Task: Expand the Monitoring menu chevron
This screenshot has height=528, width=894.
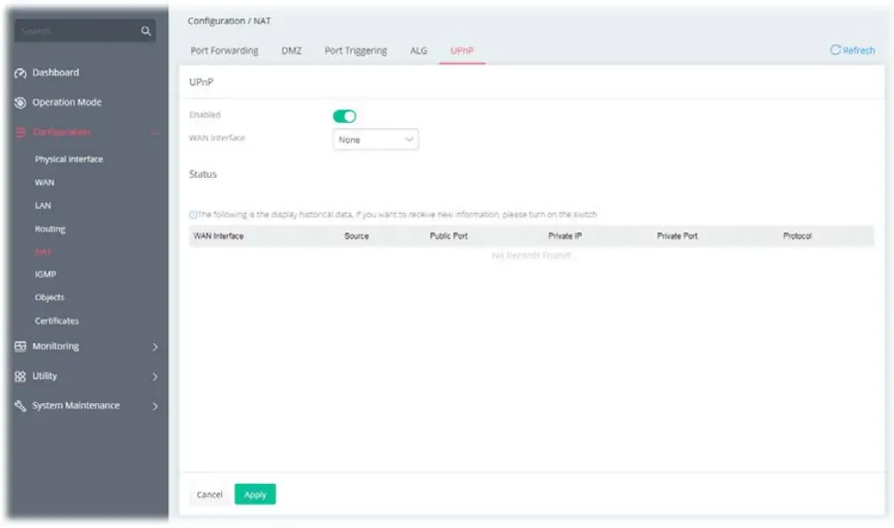Action: point(155,347)
